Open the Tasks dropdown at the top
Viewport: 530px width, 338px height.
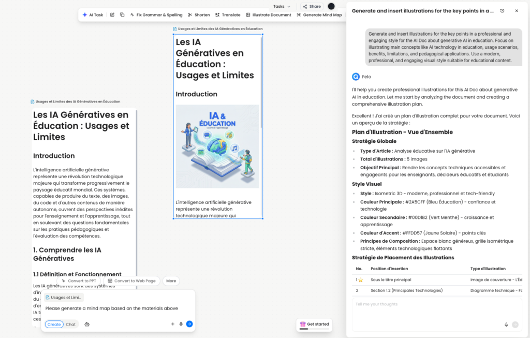282,6
